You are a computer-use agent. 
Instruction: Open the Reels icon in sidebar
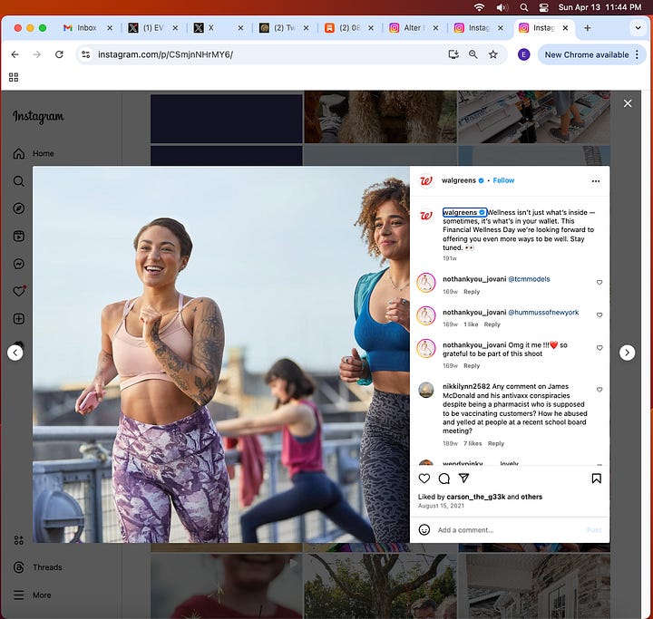19,236
